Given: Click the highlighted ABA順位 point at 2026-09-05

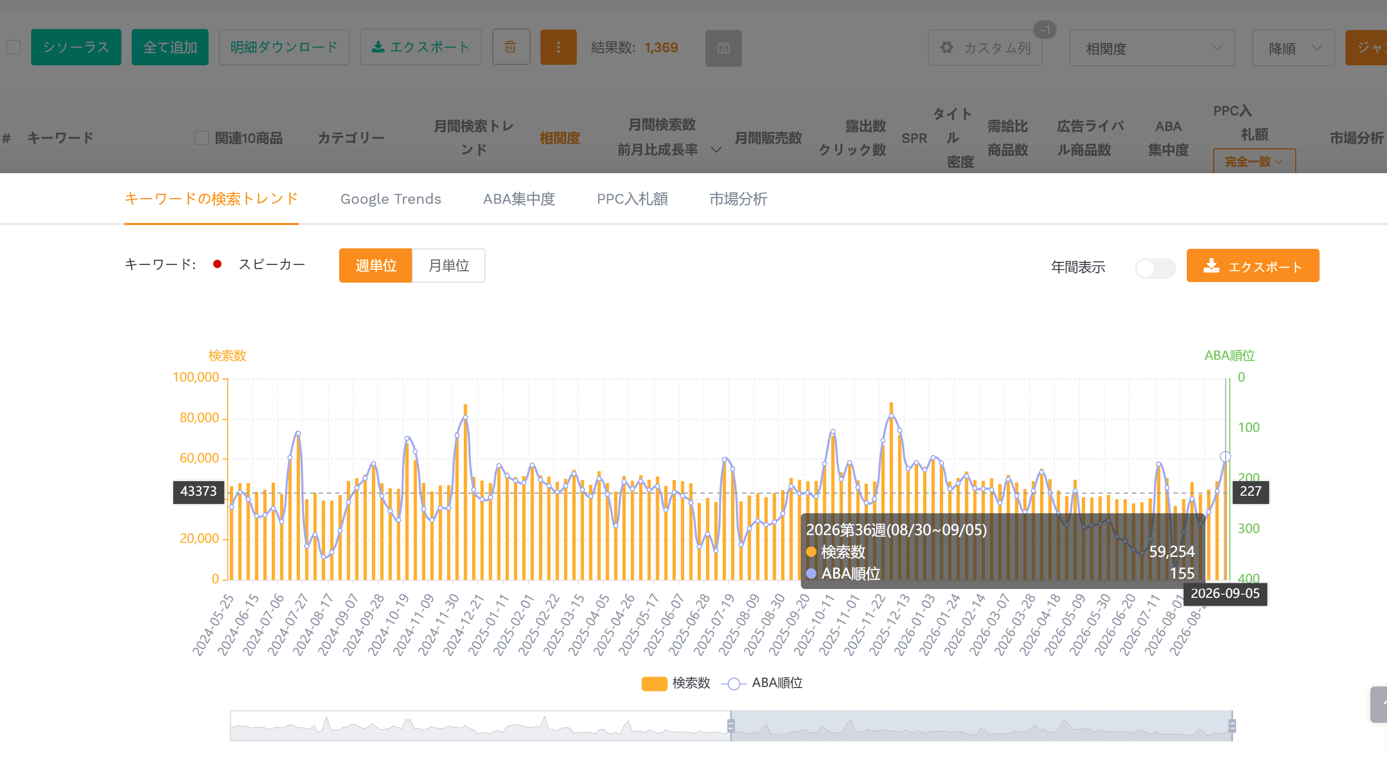Looking at the screenshot, I should (1225, 457).
